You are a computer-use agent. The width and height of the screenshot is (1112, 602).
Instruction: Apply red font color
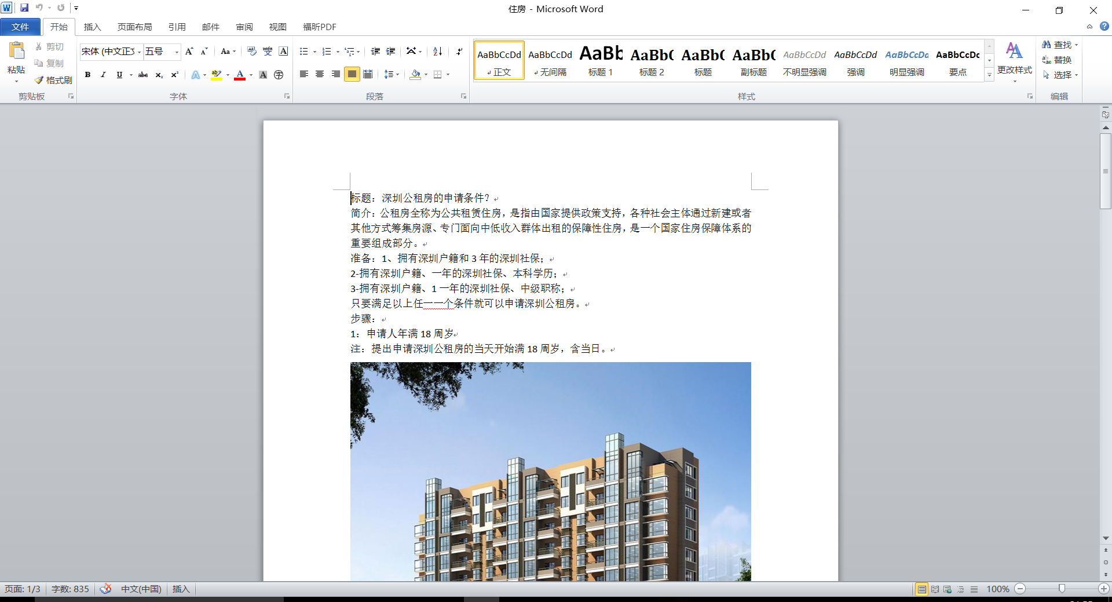240,75
